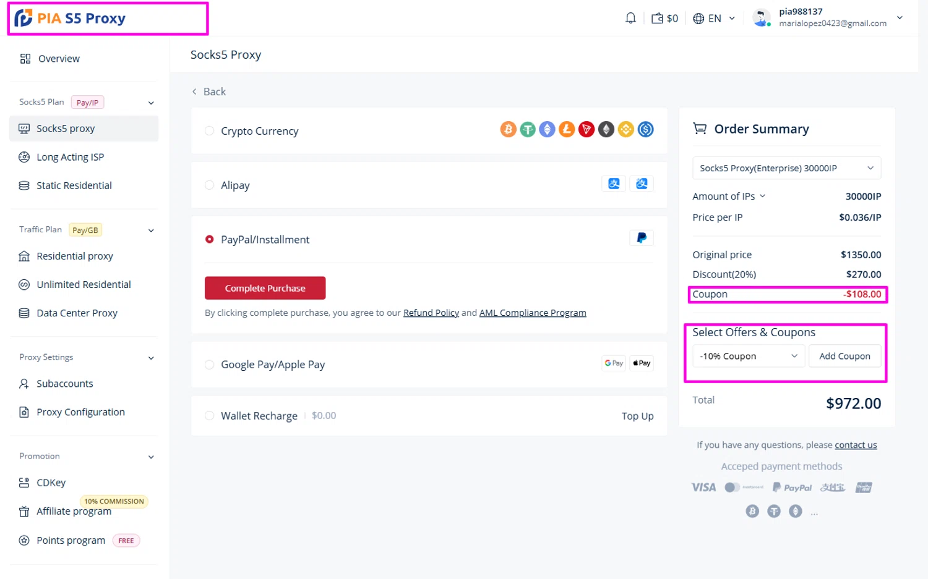
Task: Click the Tether USDT crypto icon
Action: click(x=528, y=129)
